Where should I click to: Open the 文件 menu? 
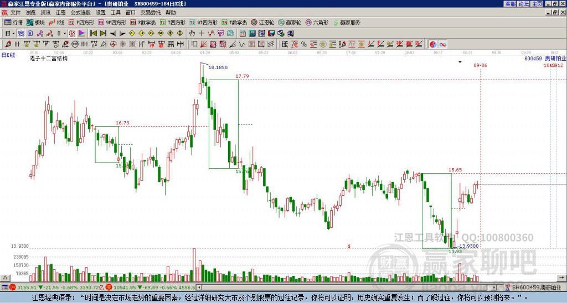(16, 13)
